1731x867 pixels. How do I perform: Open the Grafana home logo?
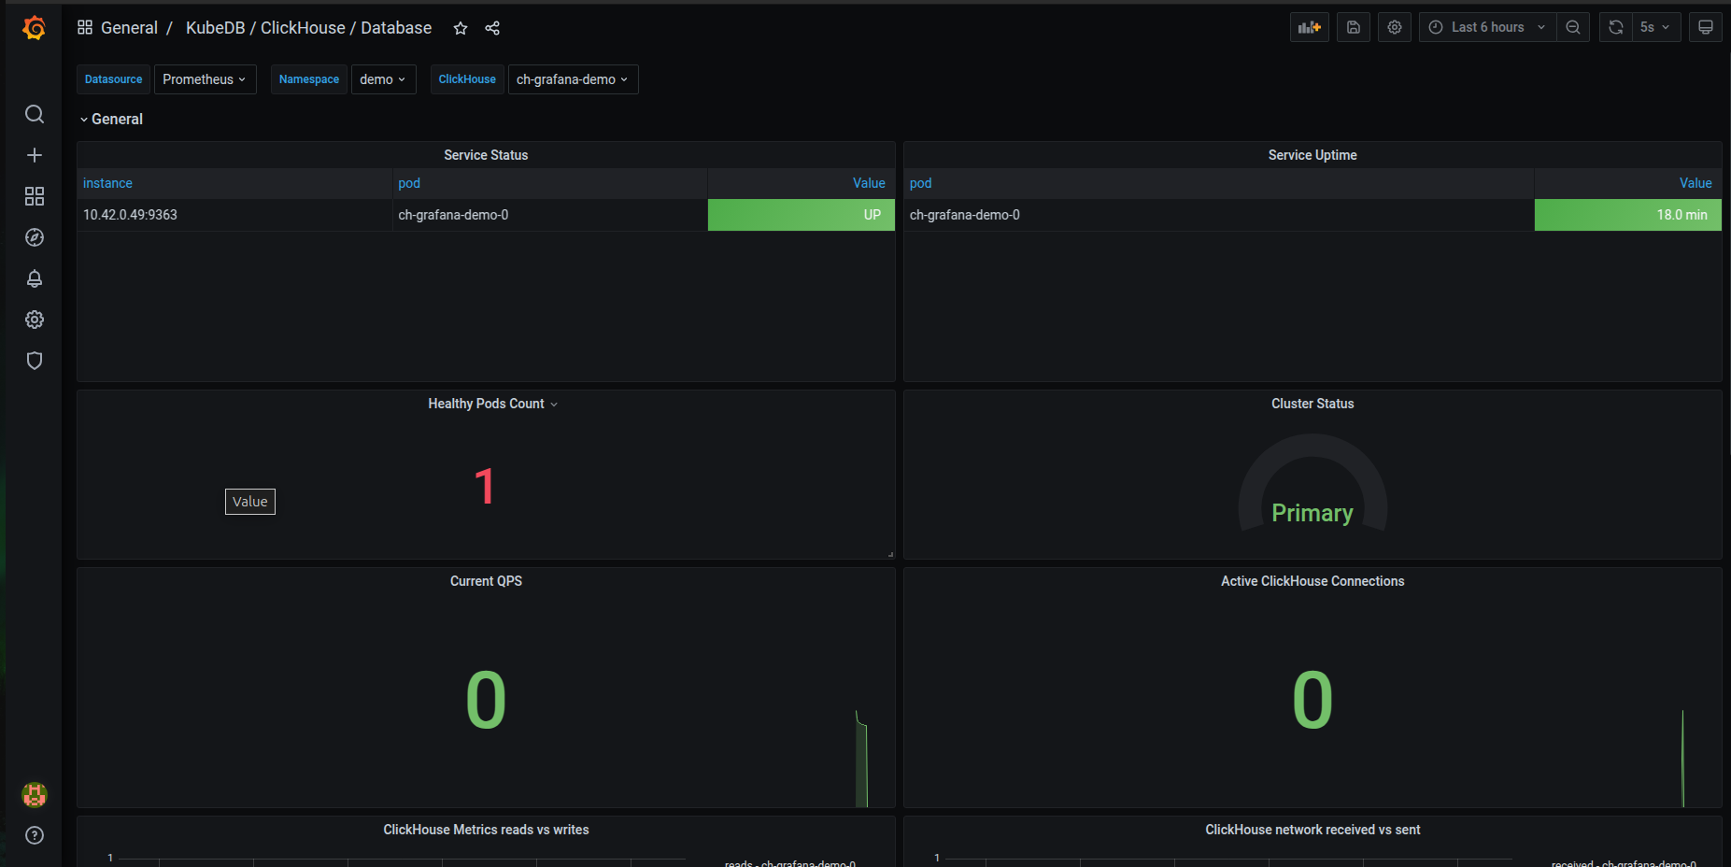[35, 28]
